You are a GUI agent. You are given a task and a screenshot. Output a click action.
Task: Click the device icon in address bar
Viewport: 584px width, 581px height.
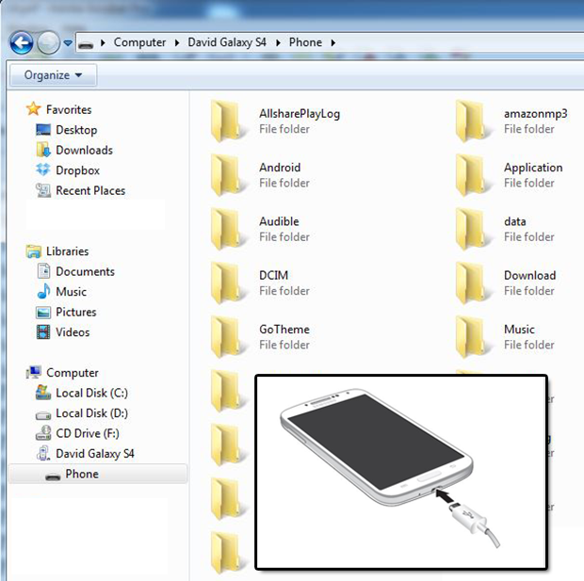click(x=86, y=44)
